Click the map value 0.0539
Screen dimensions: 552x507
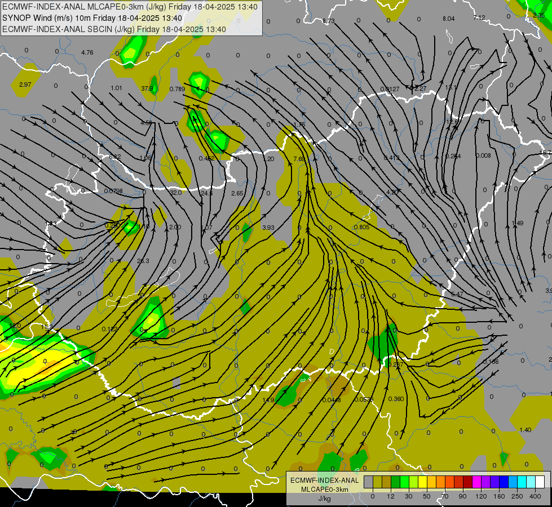pos(364,399)
